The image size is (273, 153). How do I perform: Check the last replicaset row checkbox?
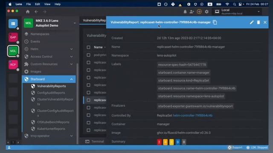pos(88,130)
